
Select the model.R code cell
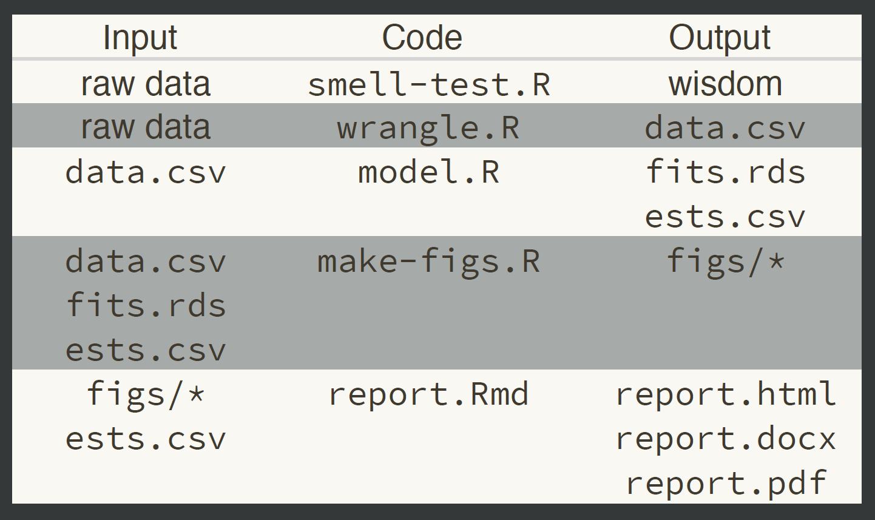pyautogui.click(x=428, y=172)
